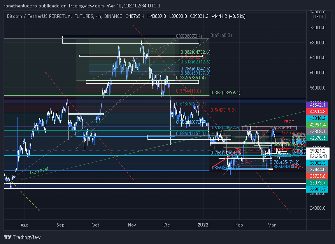This screenshot has height=244, width=335.
Task: Click the 68000.0 price axis label
Action: [317, 43]
